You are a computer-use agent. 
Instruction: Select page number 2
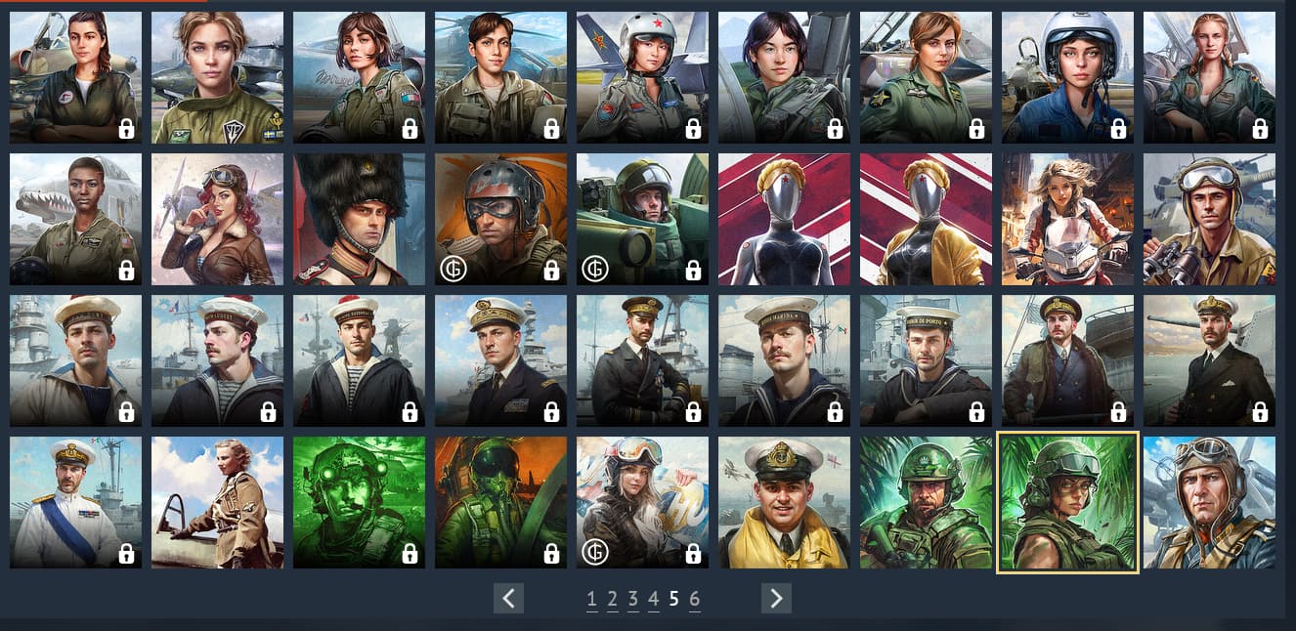tap(612, 599)
